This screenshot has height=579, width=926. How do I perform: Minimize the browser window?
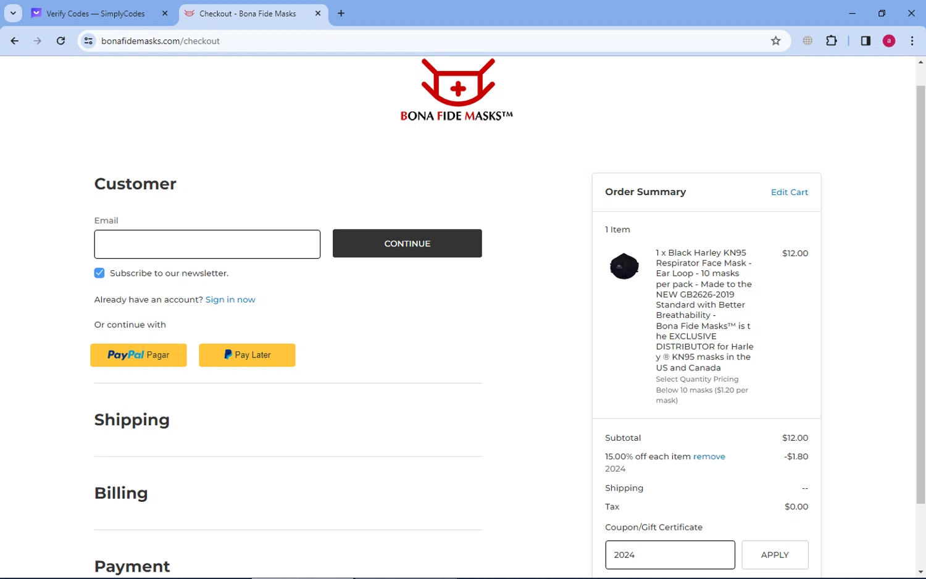tap(853, 13)
